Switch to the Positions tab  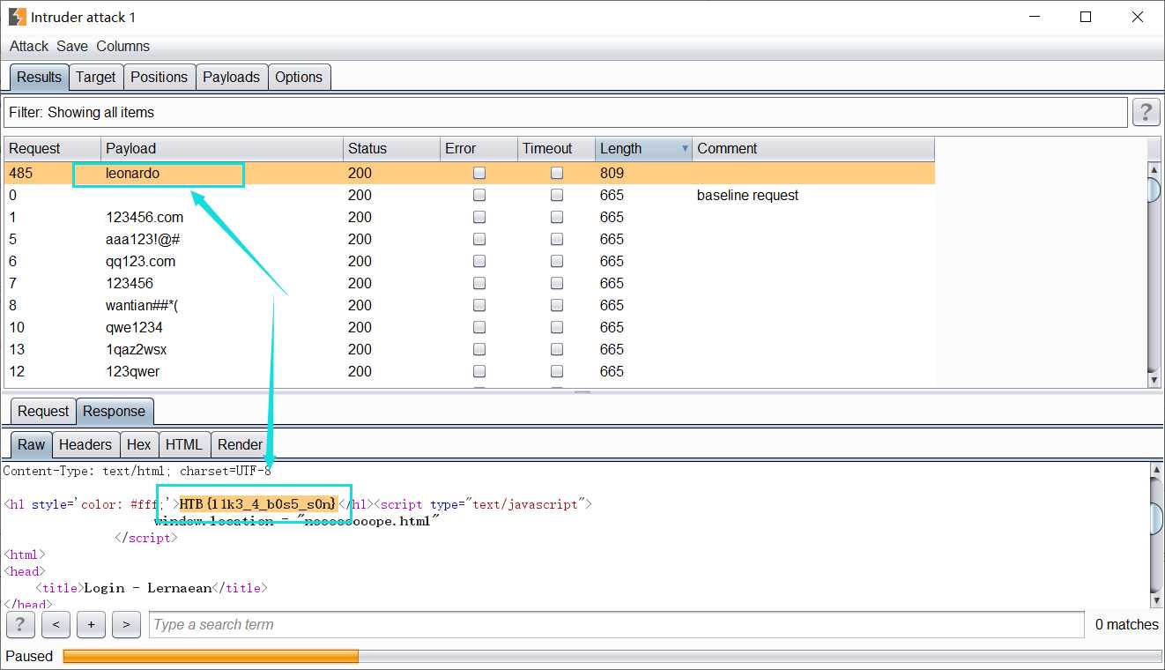click(159, 77)
